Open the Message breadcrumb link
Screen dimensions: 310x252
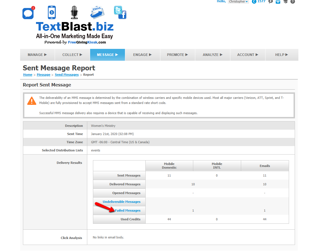43,75
